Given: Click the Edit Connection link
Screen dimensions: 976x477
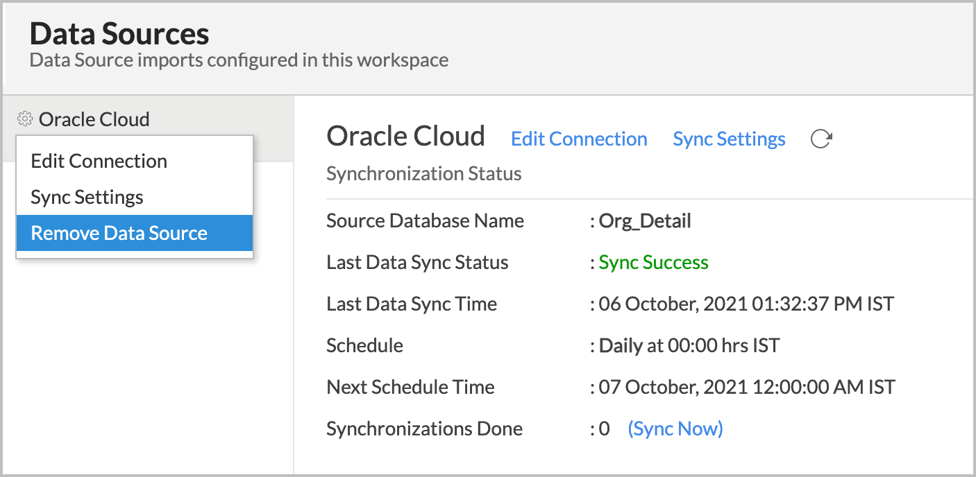Looking at the screenshot, I should click(x=579, y=139).
